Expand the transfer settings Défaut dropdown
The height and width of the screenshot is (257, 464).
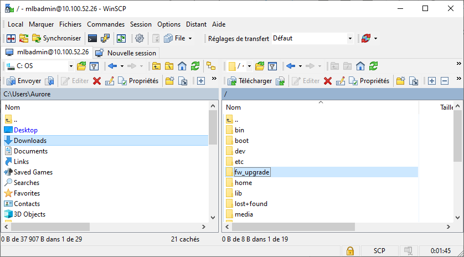350,38
